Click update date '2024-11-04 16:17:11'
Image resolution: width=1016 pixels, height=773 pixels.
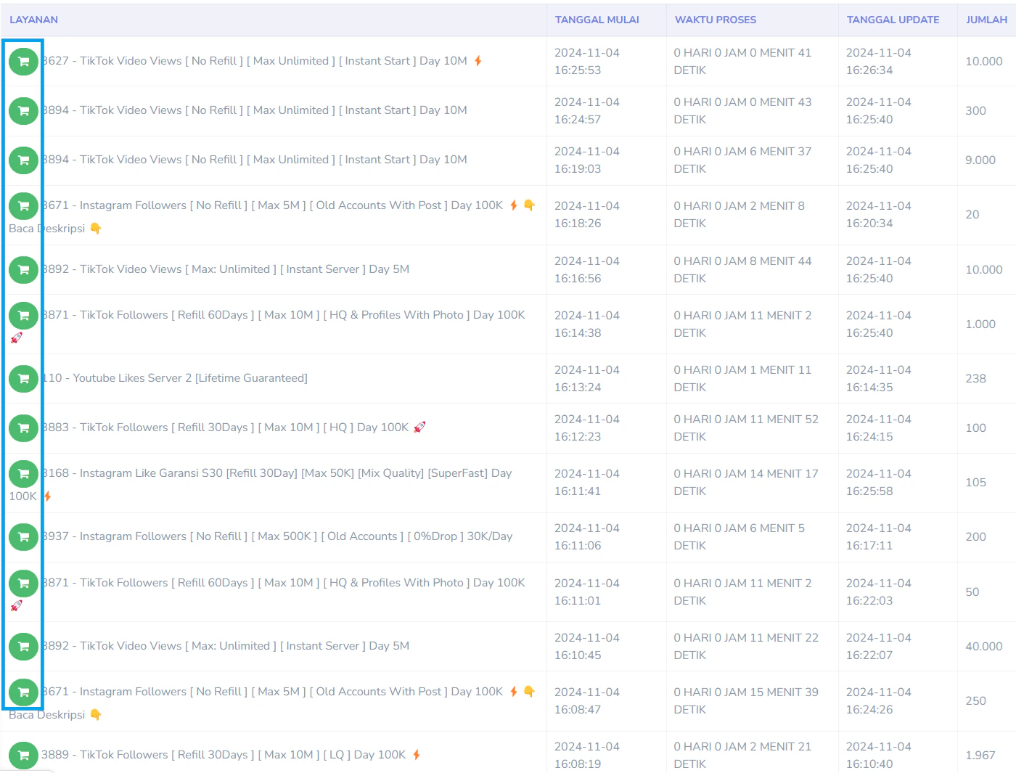[878, 537]
